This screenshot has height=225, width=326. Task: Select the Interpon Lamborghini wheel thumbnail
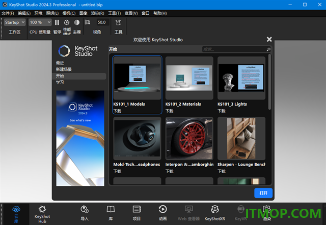(x=189, y=138)
